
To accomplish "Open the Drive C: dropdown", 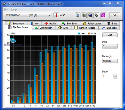I will tap(110, 46).
